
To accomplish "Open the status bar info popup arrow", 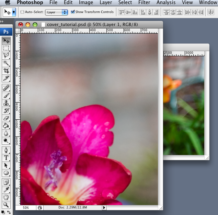I will coord(104,208).
